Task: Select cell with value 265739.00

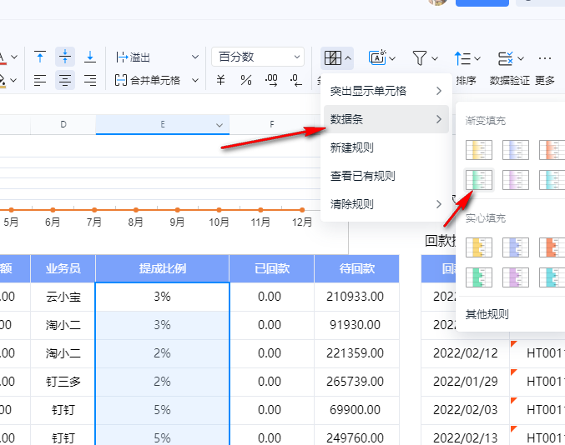Action: tap(356, 382)
